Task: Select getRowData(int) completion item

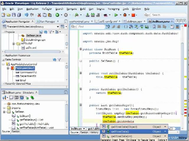Action: [134, 136]
